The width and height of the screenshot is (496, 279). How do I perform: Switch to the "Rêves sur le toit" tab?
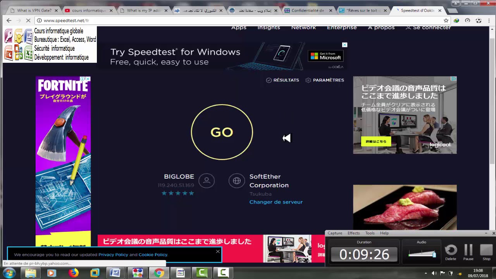[x=363, y=10]
